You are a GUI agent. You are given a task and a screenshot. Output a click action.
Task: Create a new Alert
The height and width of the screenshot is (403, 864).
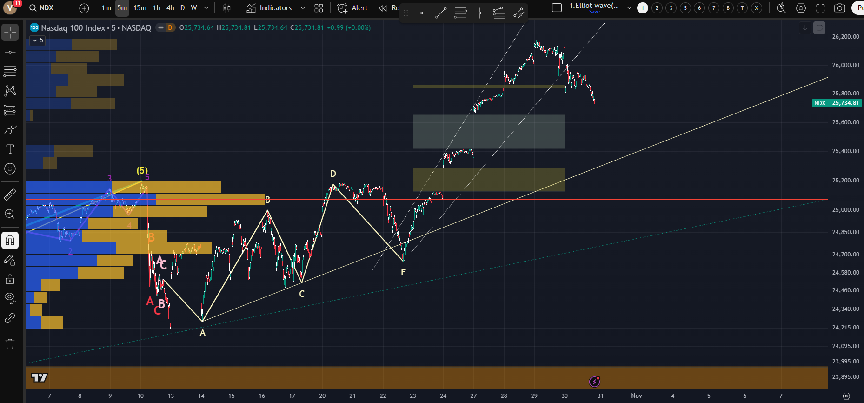click(352, 8)
